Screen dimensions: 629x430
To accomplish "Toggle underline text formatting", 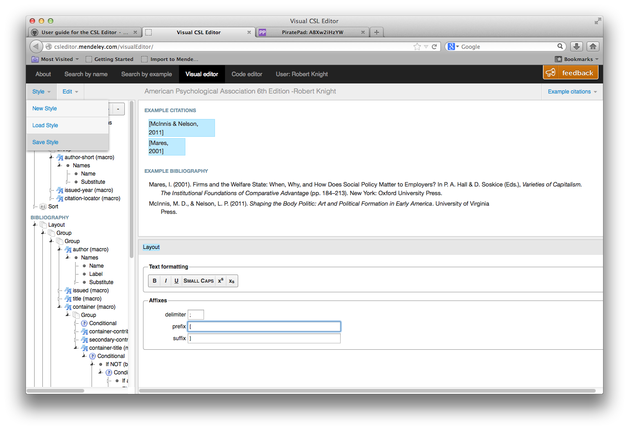I will pos(176,281).
